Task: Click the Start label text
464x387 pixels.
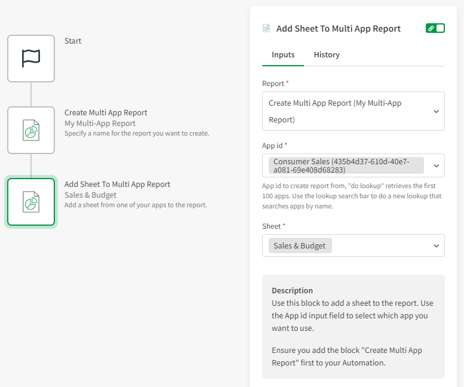Action: (73, 41)
